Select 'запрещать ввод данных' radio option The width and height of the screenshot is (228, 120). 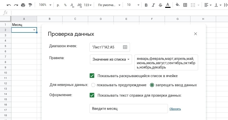[x=152, y=85]
